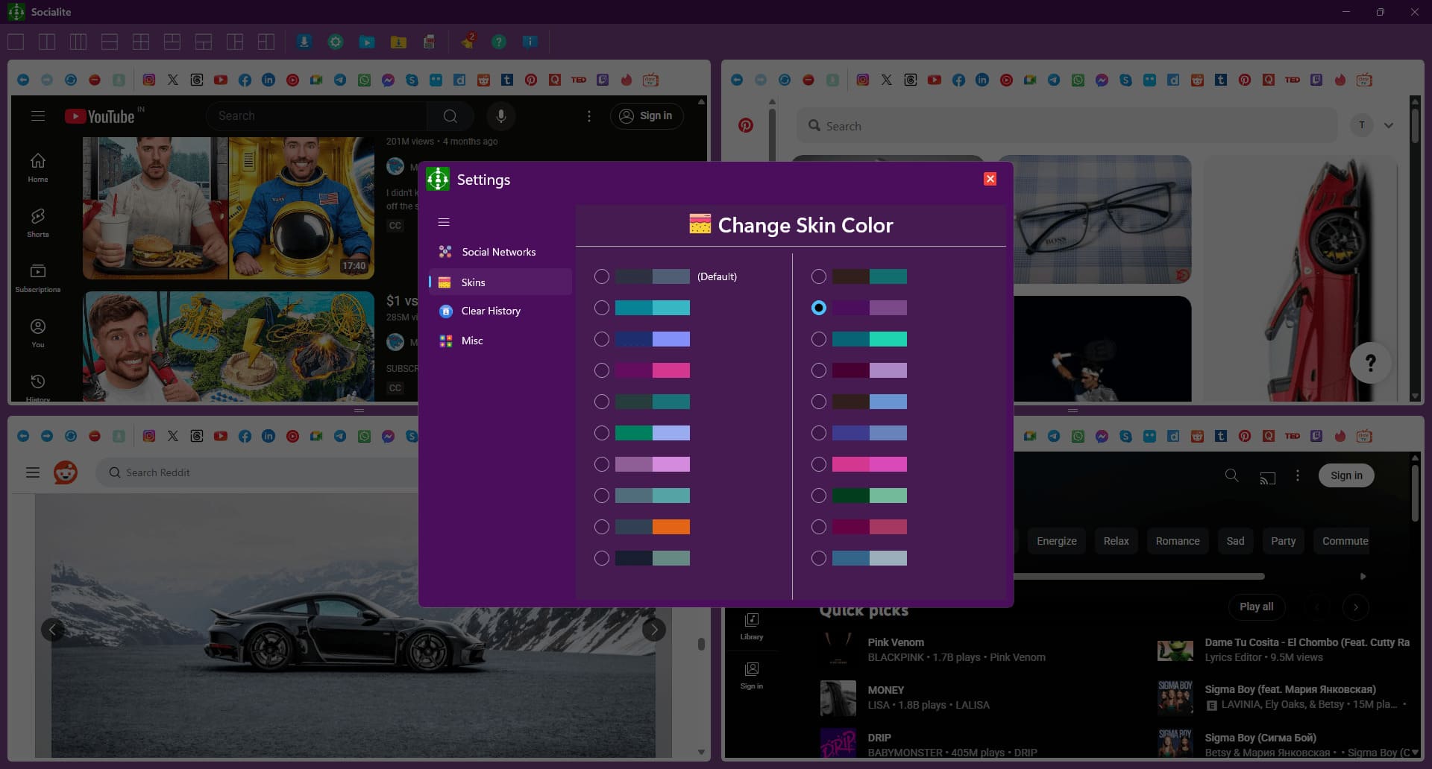
Task: Open YouTube three-dot settings menu
Action: point(589,115)
